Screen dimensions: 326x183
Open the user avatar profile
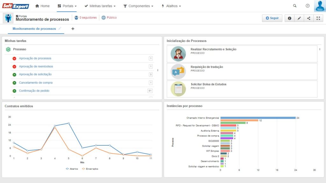[320, 6]
